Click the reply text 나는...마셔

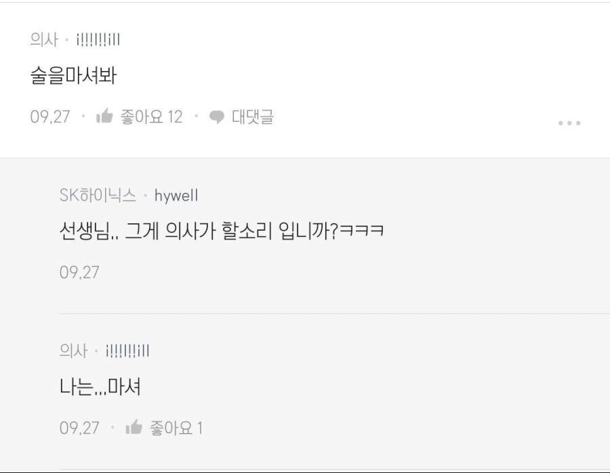100,387
